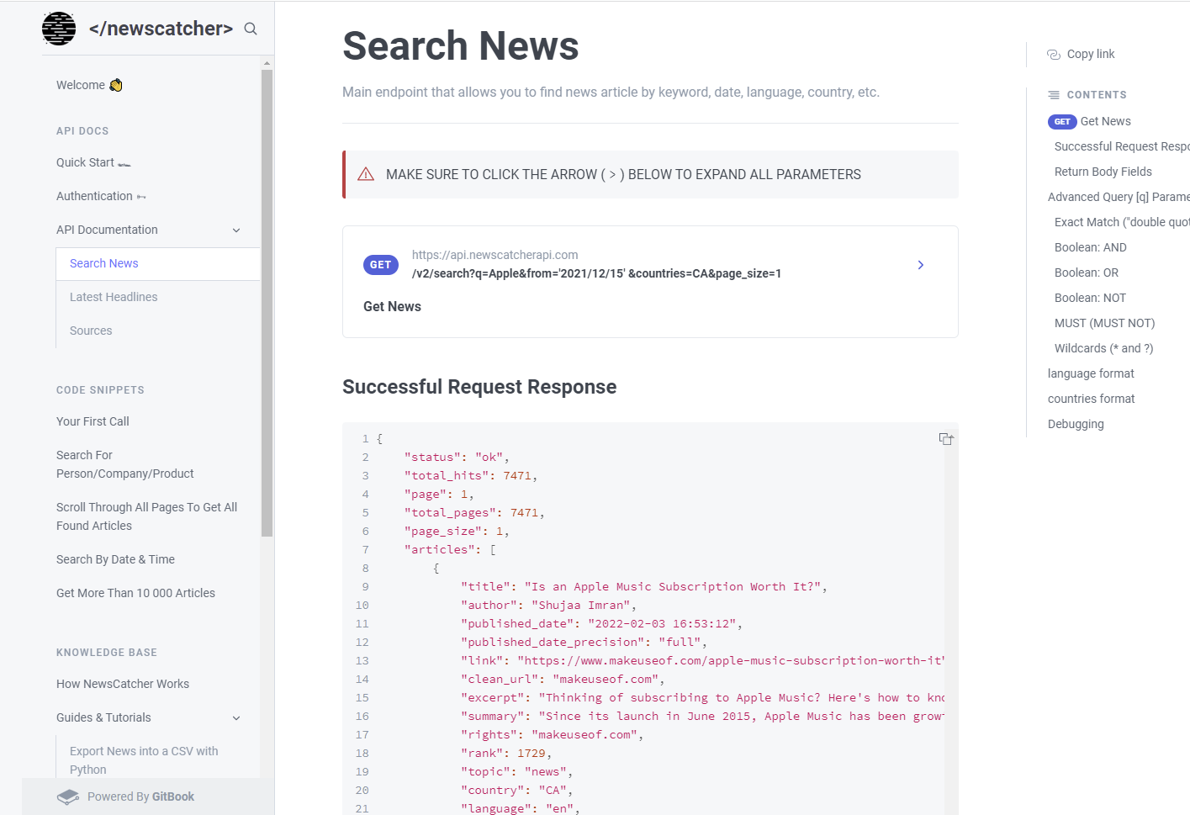1190x815 pixels.
Task: Jump to Successful Request Response in contents
Action: 1122,146
